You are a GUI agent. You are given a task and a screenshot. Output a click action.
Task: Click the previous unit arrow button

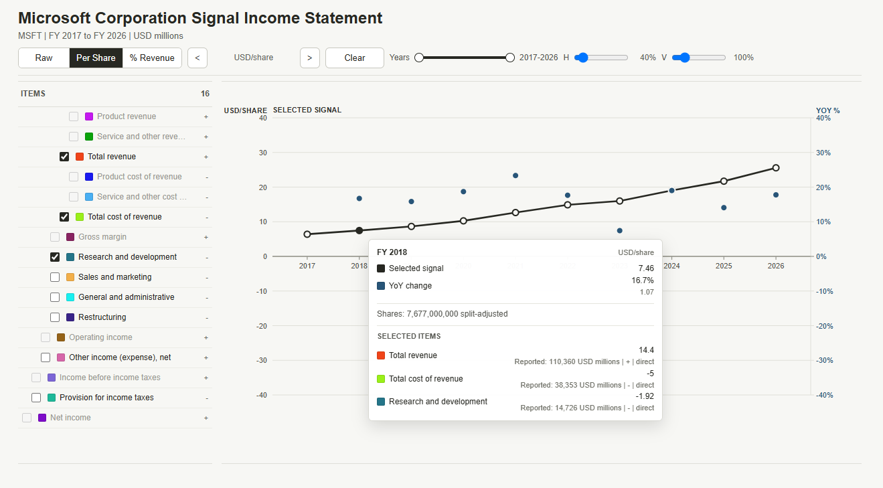point(197,58)
